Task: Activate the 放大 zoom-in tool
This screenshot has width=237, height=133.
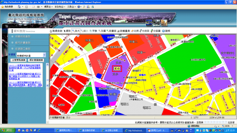Action: pos(76,31)
